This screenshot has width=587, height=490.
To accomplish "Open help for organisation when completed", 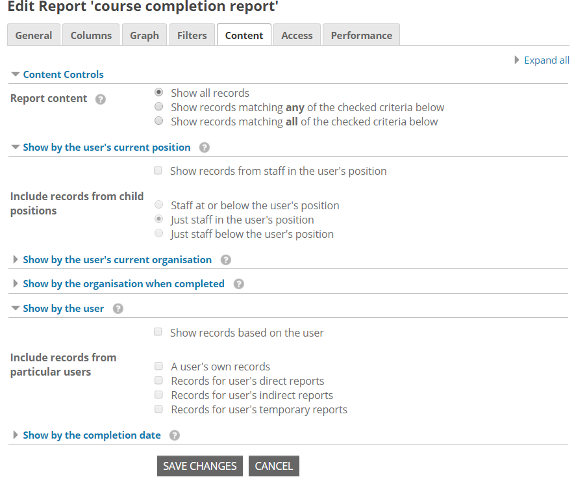I will [238, 285].
